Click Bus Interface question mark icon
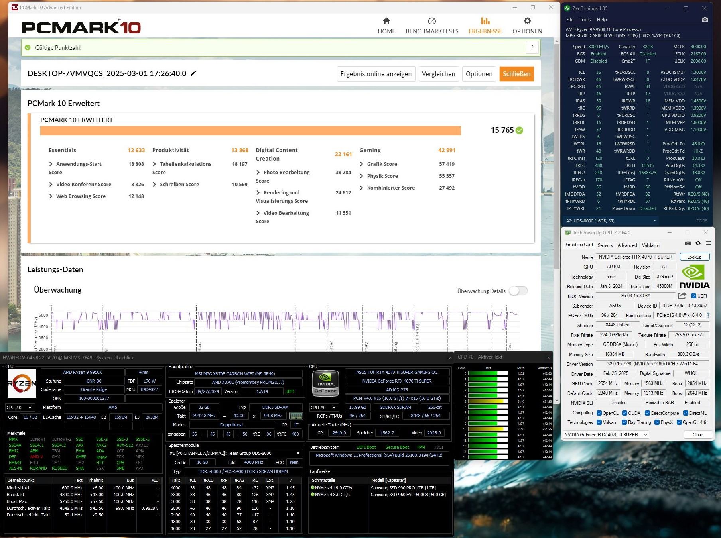 click(708, 315)
